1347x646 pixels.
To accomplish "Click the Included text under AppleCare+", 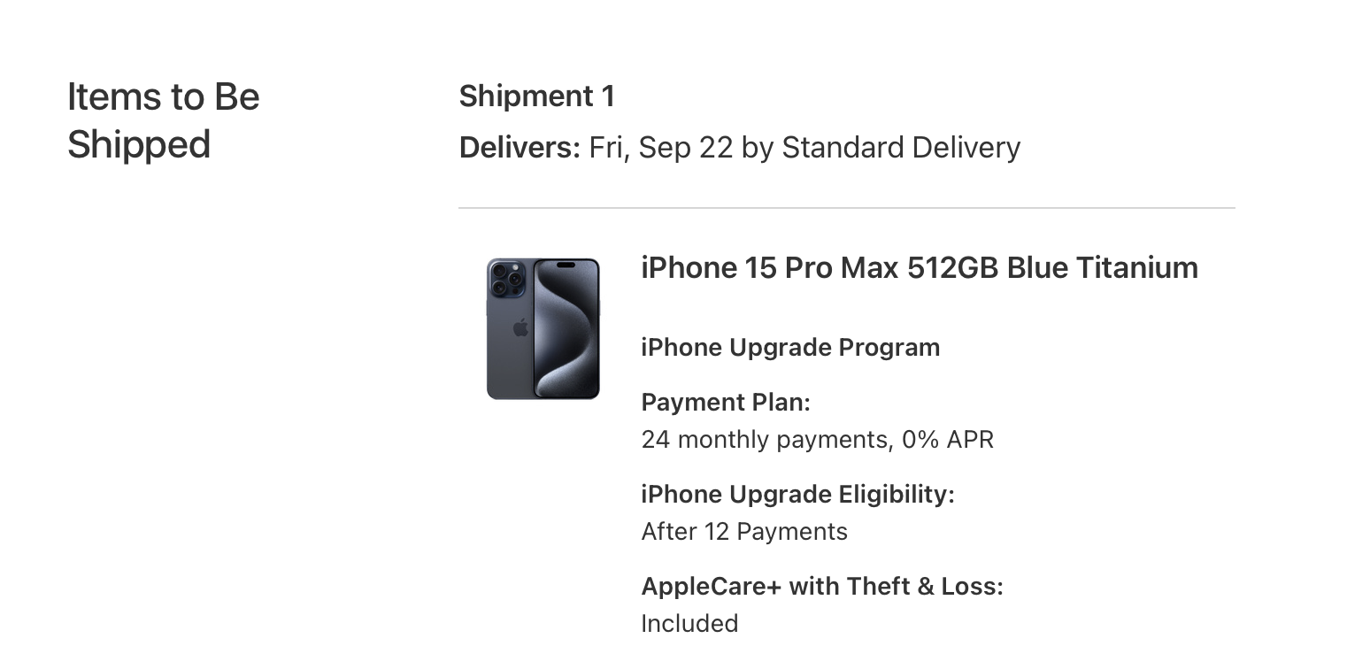I will coord(689,624).
